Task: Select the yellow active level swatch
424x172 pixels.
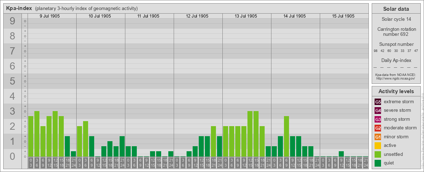Action: (378, 145)
